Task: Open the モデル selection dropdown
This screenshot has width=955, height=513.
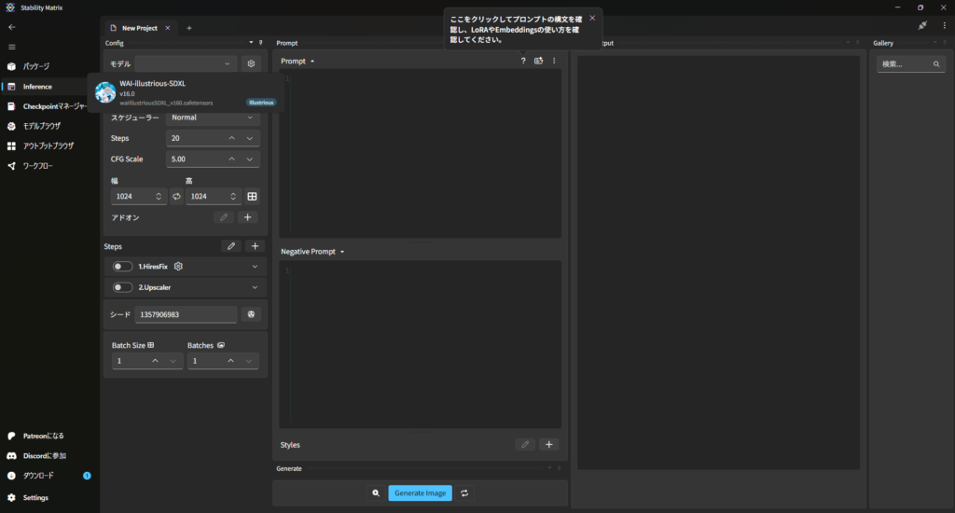Action: pos(186,63)
